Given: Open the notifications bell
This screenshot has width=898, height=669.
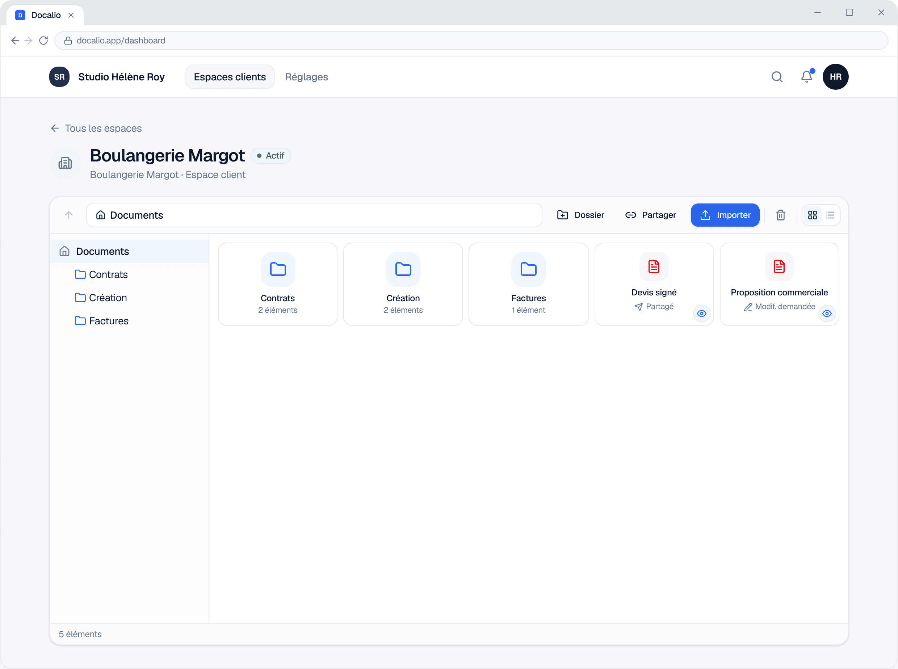Looking at the screenshot, I should 806,77.
